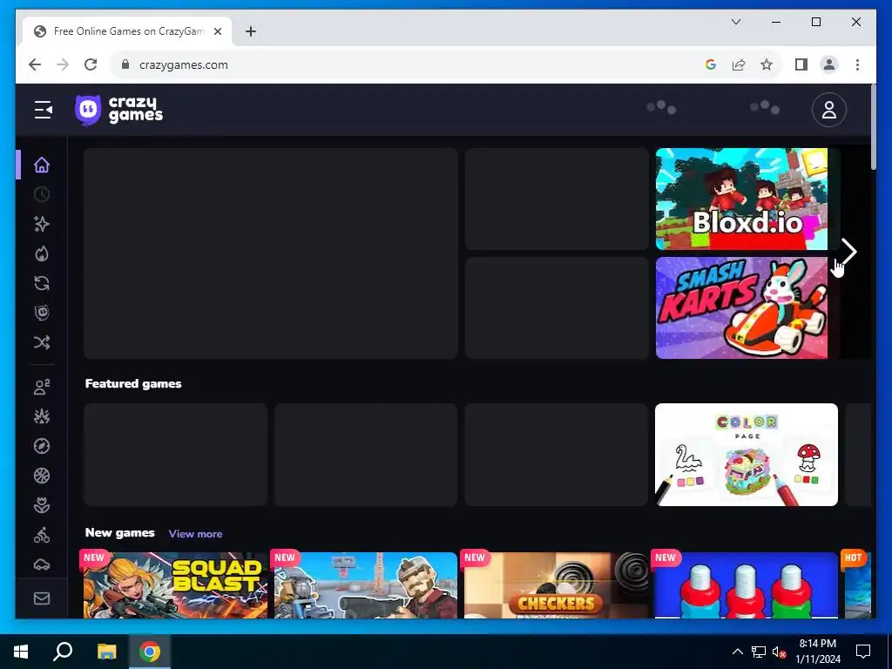The height and width of the screenshot is (669, 892).
Task: Reload the page with refresh icon
Action: click(x=91, y=64)
